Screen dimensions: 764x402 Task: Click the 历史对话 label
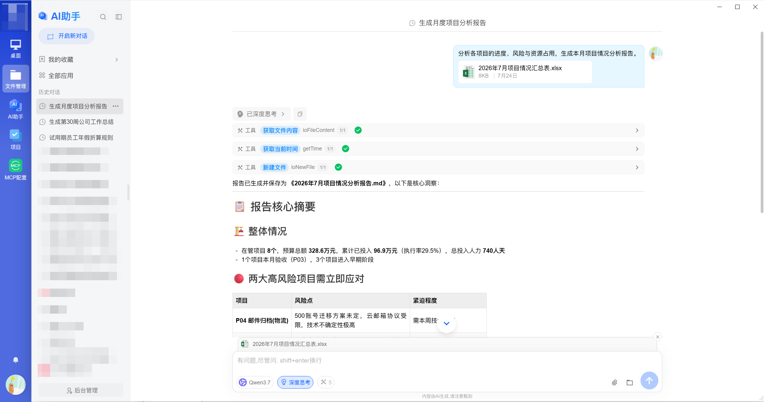[x=49, y=92]
